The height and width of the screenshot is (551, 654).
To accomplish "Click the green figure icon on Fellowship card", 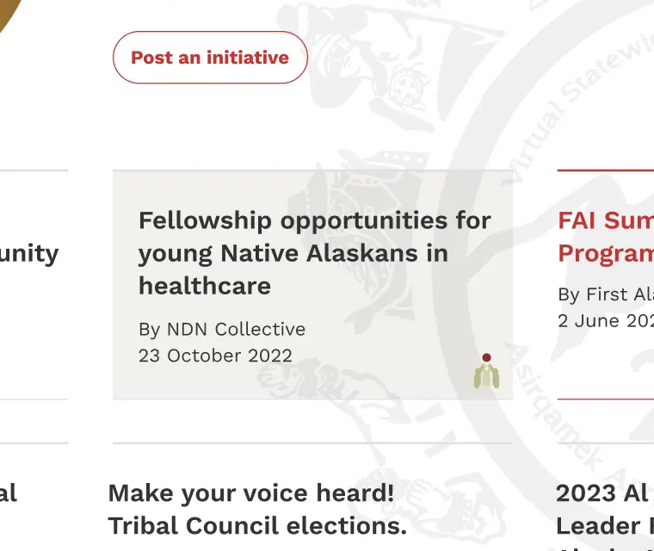I will [486, 371].
